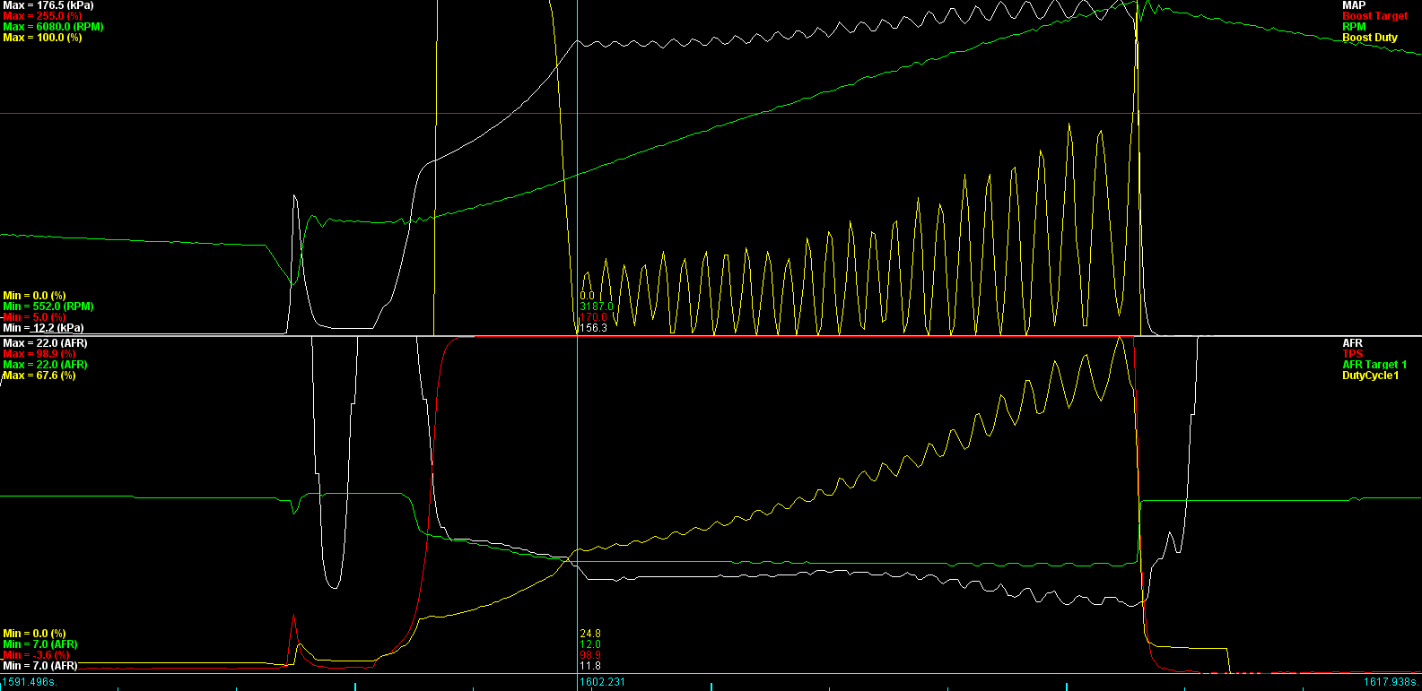Click the white "Max = 22.0 (AFR)" label

pyautogui.click(x=46, y=343)
